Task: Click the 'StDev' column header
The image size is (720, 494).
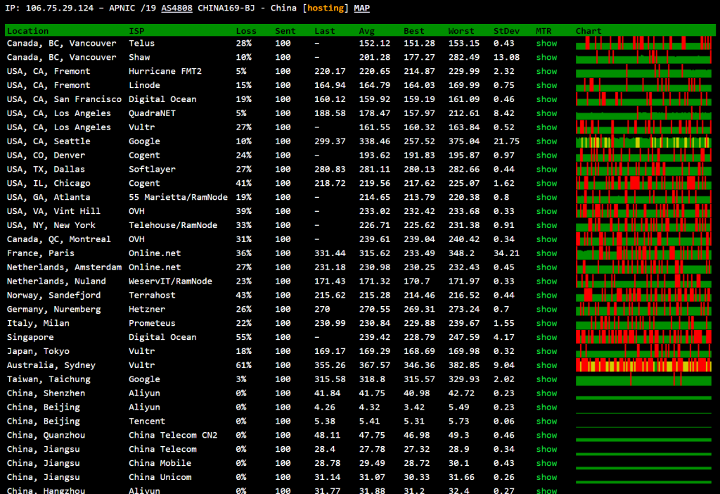Action: click(506, 31)
